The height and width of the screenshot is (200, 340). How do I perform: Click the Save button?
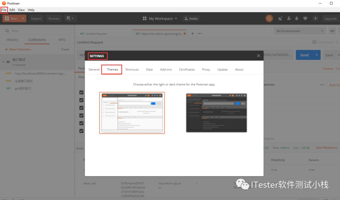(329, 55)
